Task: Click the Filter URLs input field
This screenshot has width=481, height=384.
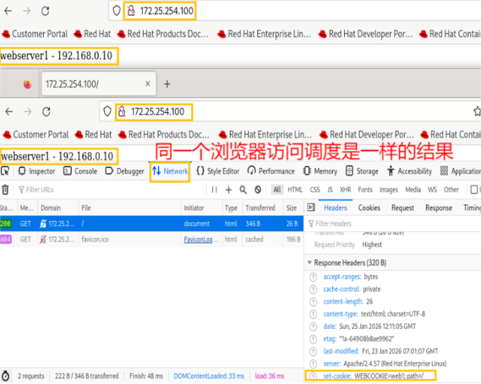Action: coord(112,190)
